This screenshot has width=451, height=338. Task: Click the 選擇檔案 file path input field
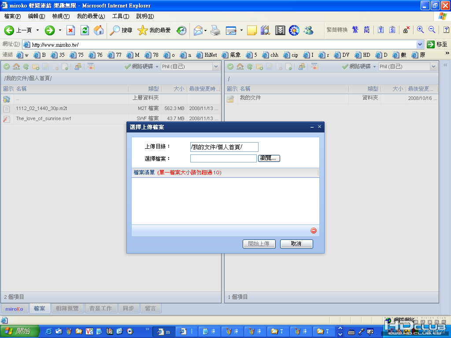pos(223,158)
